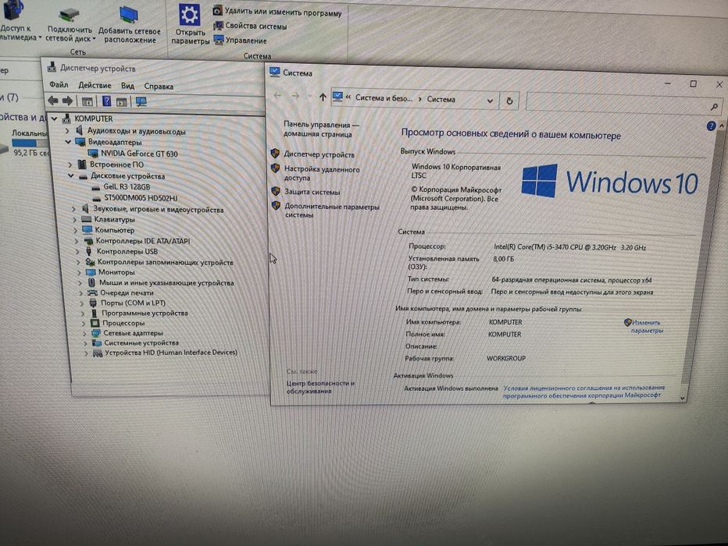Open Центр безопасности и обслуживания link
Screen dimensions: 728x546
click(320, 387)
